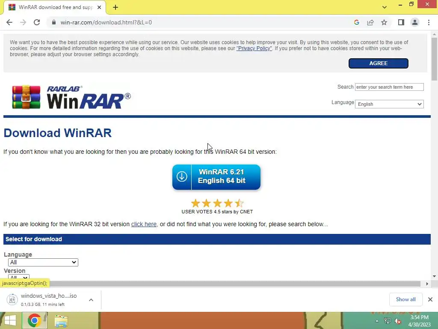Image resolution: width=438 pixels, height=329 pixels.
Task: Expand the download item options chevron
Action: pos(91,299)
